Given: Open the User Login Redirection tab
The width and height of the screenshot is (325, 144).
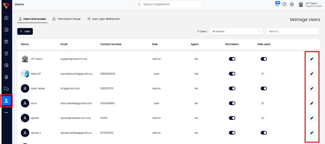Looking at the screenshot, I should [103, 19].
